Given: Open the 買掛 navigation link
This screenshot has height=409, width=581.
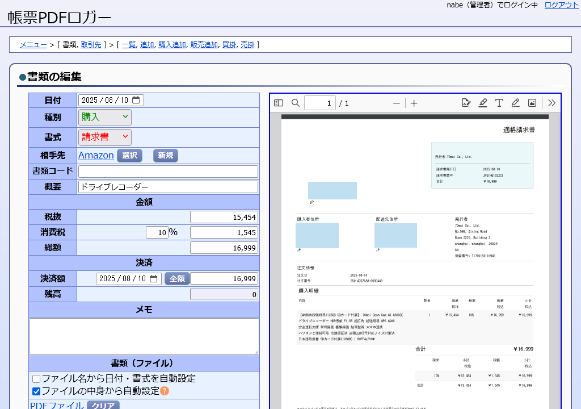Looking at the screenshot, I should tap(229, 44).
